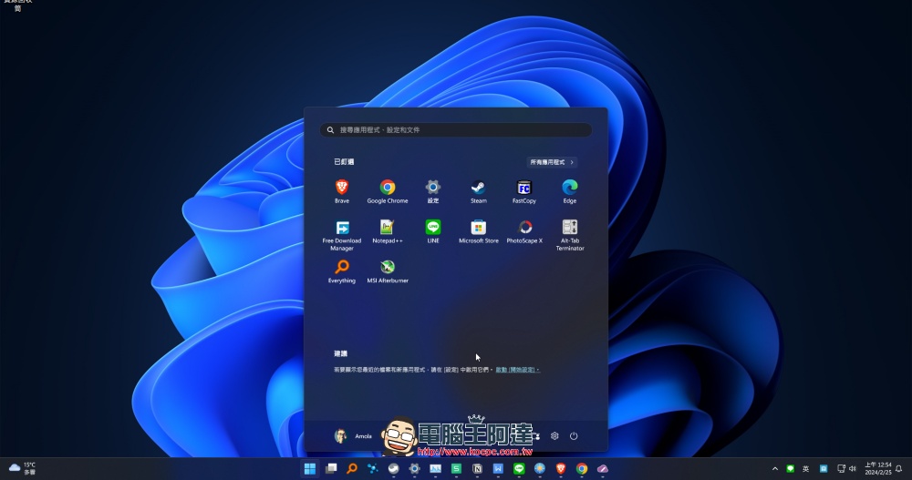Click the Windows Start button on taskbar
The image size is (912, 480).
(309, 468)
